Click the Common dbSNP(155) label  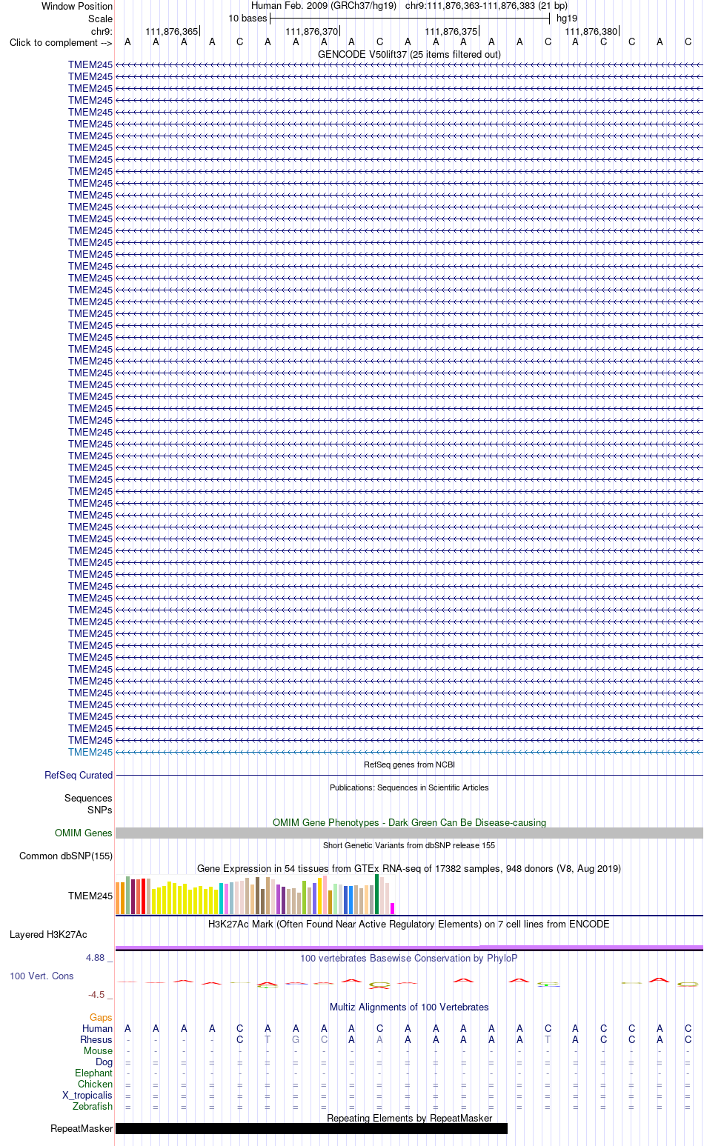point(66,856)
